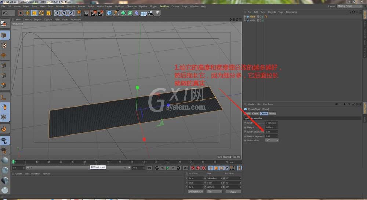
Task: Click the Undo arrow icon
Action: tap(5, 13)
